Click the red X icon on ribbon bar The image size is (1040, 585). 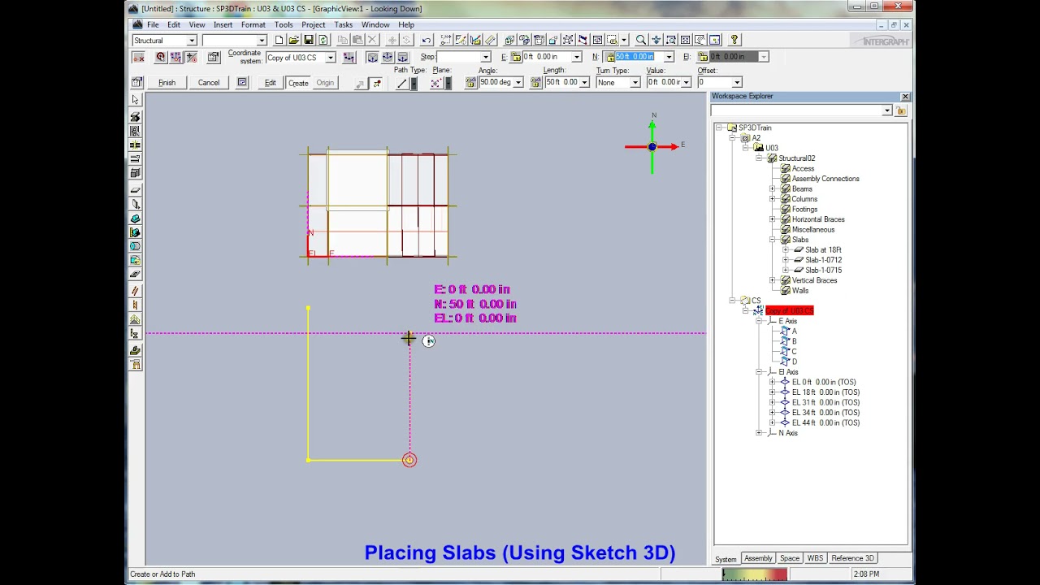point(138,58)
